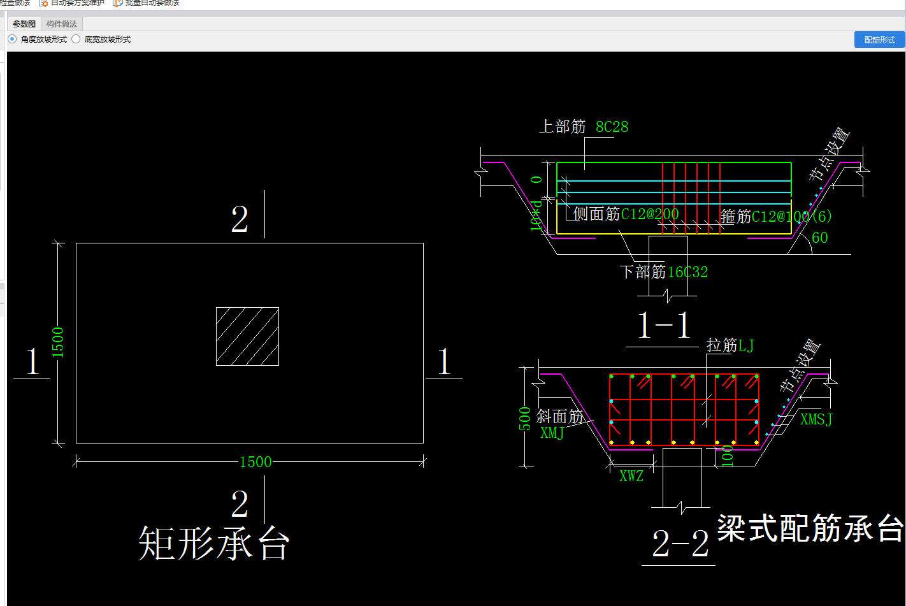Edit the slope angle value 60

819,238
